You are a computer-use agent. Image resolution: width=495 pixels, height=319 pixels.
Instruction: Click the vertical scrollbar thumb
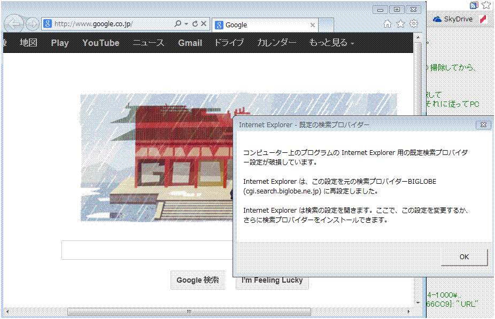tap(418, 79)
